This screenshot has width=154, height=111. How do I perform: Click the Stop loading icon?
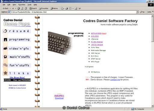pyautogui.click(x=19, y=8)
